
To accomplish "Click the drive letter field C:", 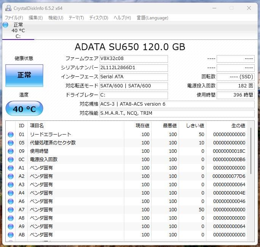I will pos(134,95).
